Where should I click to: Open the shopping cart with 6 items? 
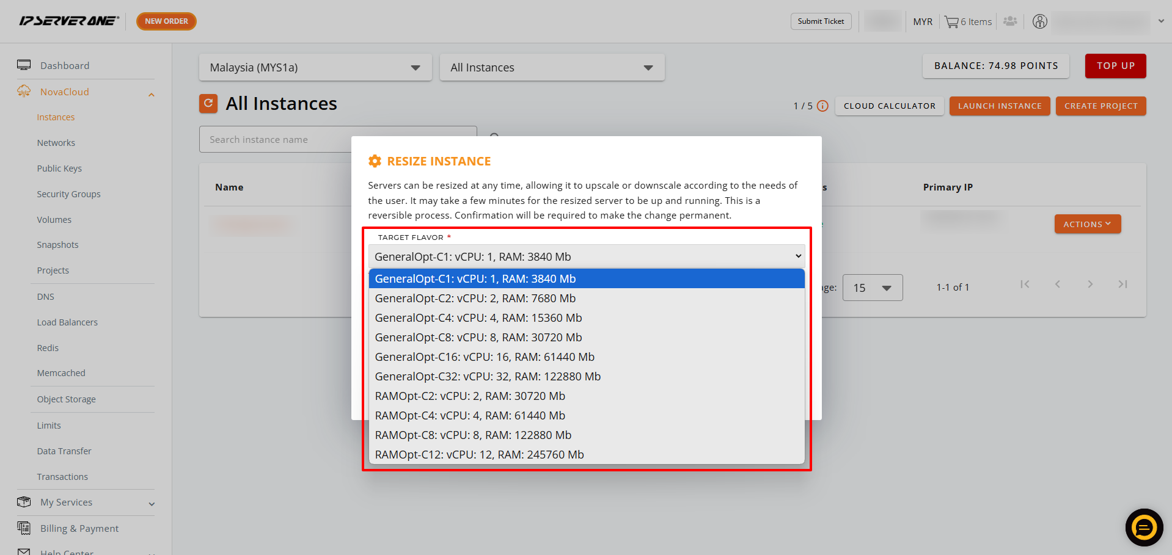(x=968, y=22)
